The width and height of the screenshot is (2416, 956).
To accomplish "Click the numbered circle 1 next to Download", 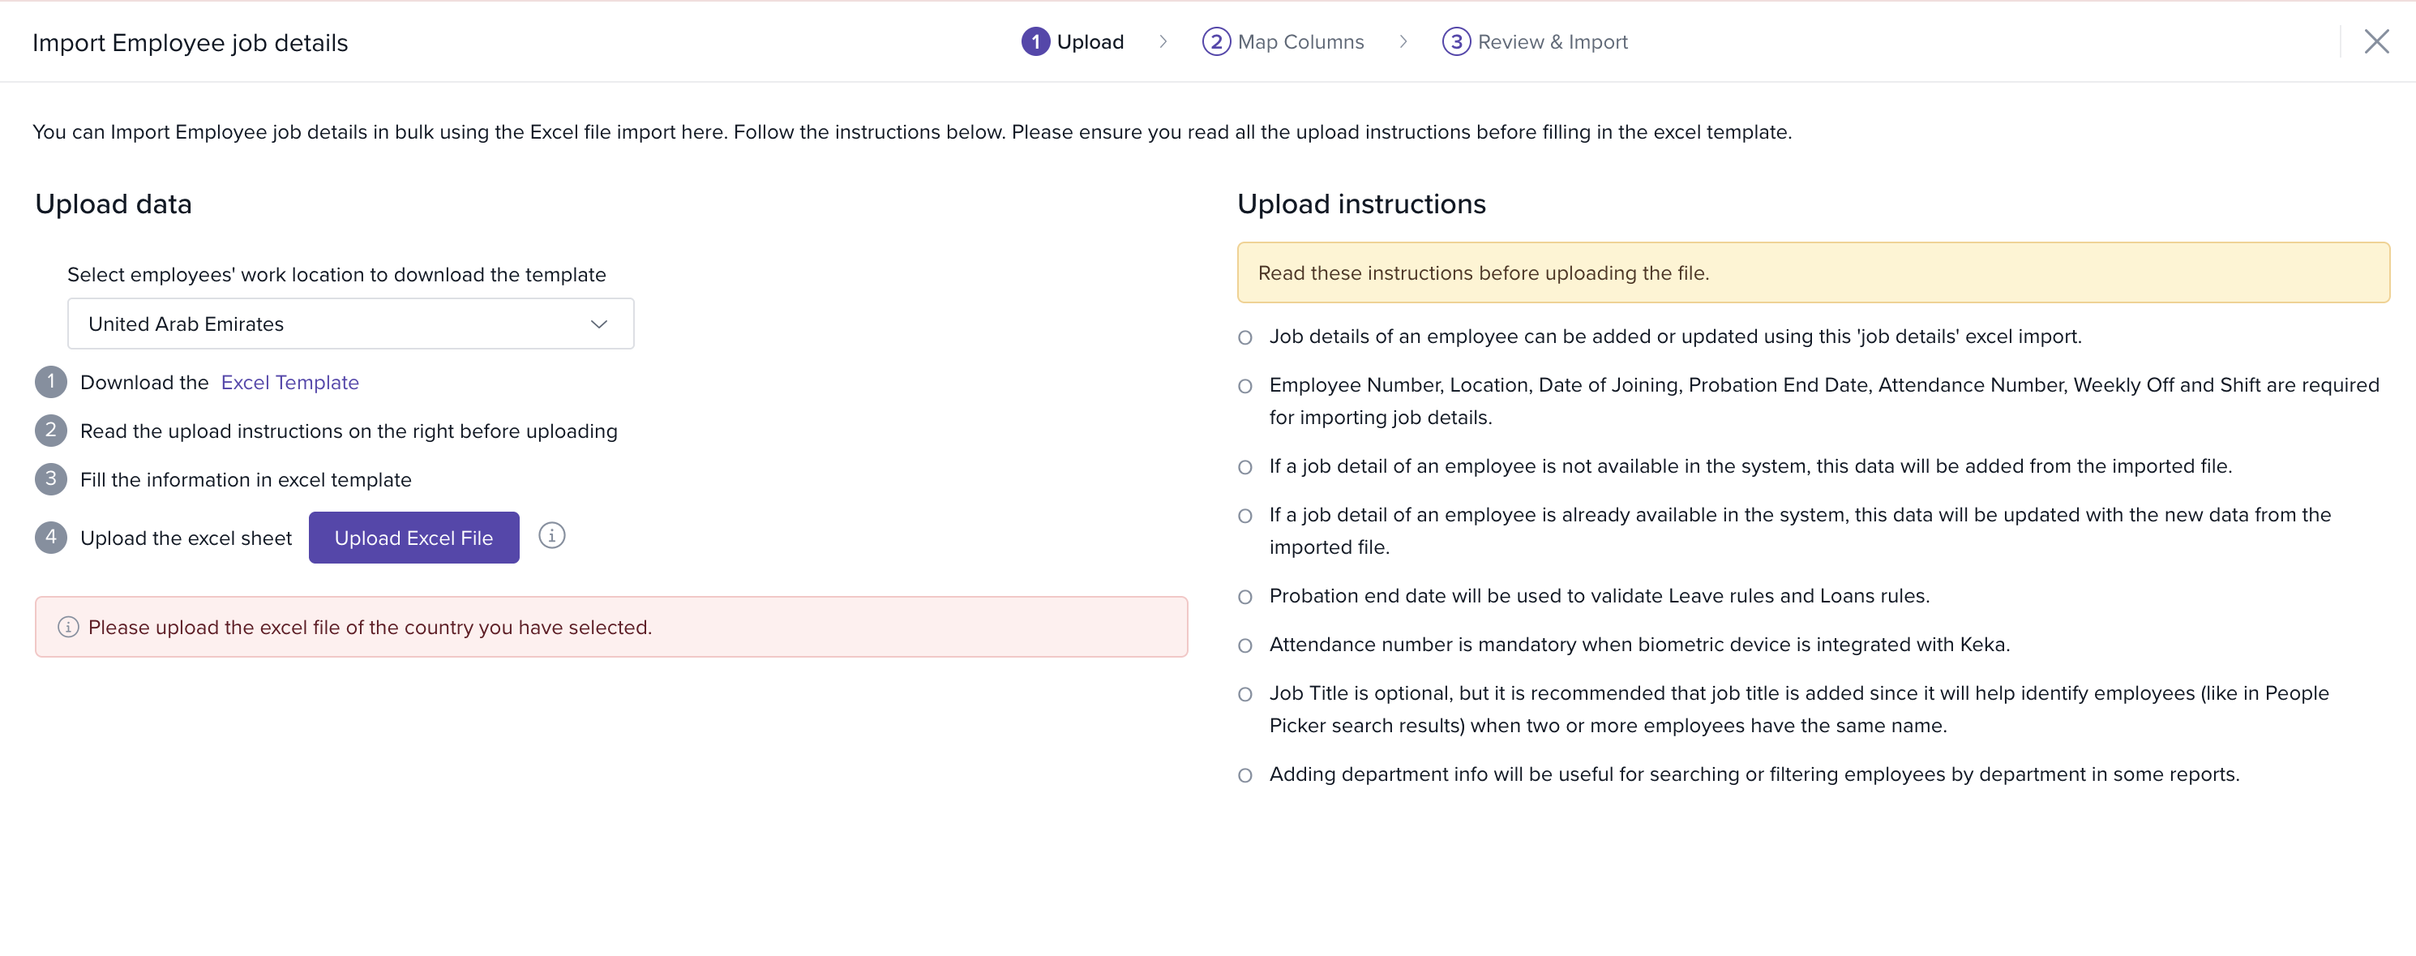I will 50,382.
